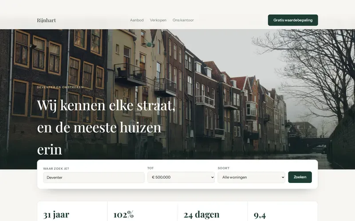
Task: Request a Gratis waardebepaling
Action: click(293, 20)
